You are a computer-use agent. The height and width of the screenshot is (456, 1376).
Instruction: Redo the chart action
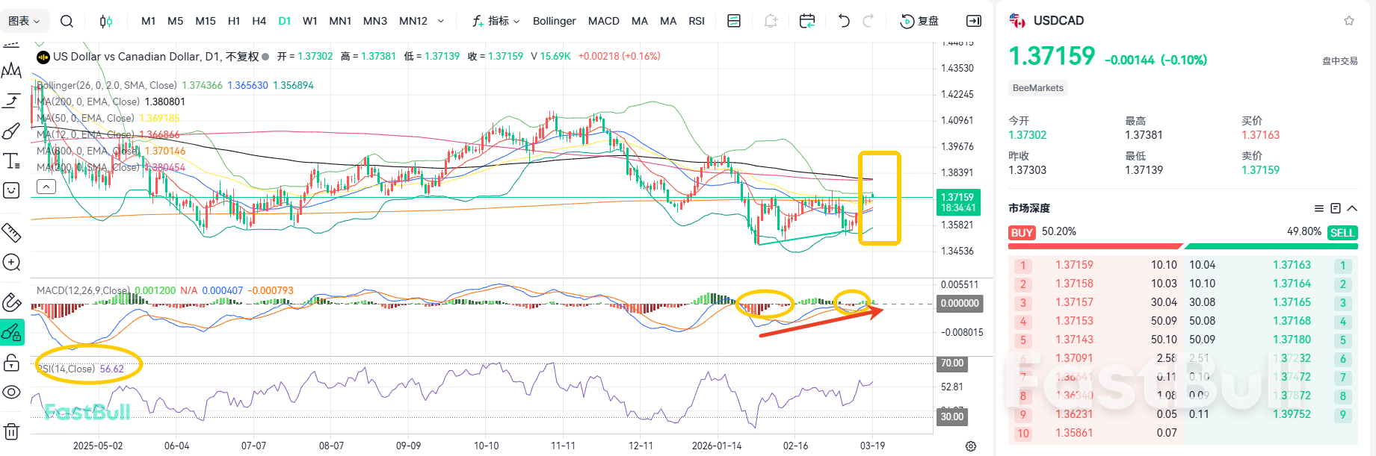point(869,21)
